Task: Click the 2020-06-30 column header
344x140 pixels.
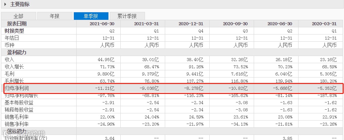Action: tap(280, 24)
